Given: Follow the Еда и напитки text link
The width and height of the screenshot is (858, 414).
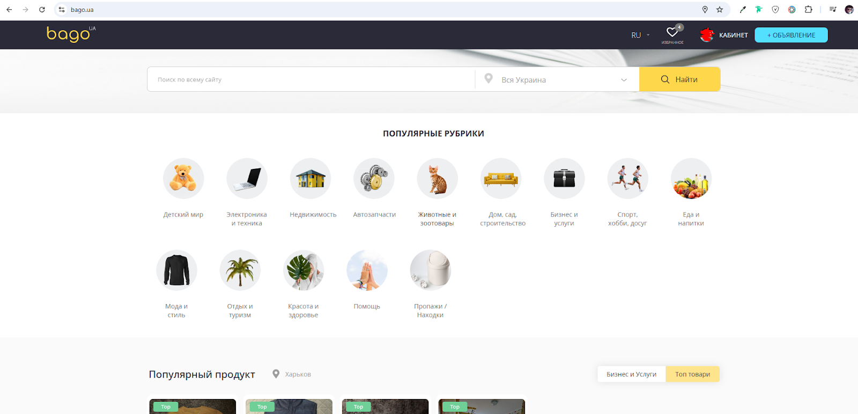Looking at the screenshot, I should click(691, 219).
